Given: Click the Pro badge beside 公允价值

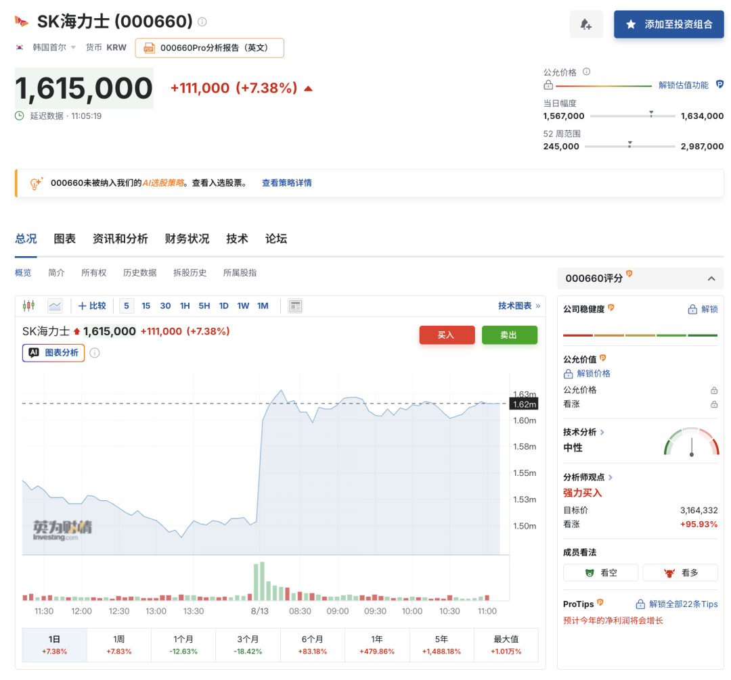Looking at the screenshot, I should pos(603,358).
